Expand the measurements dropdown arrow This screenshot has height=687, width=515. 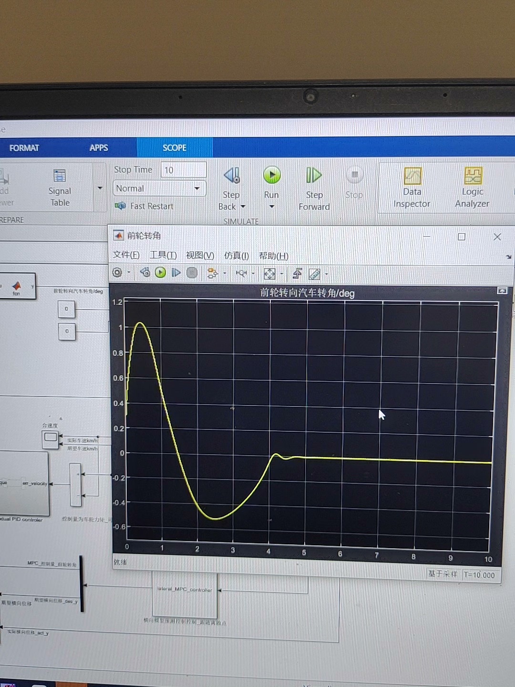(x=327, y=274)
